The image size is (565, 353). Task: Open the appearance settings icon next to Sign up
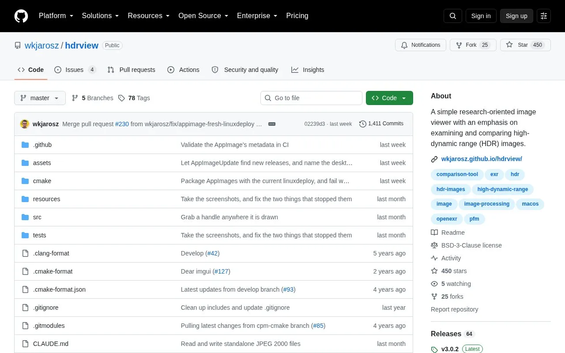[x=544, y=16]
